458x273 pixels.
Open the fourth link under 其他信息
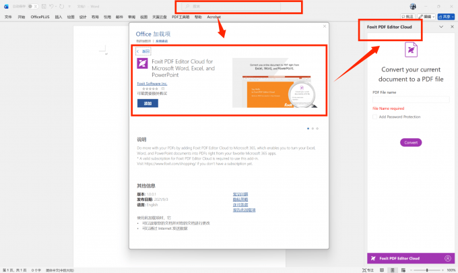[x=244, y=210]
